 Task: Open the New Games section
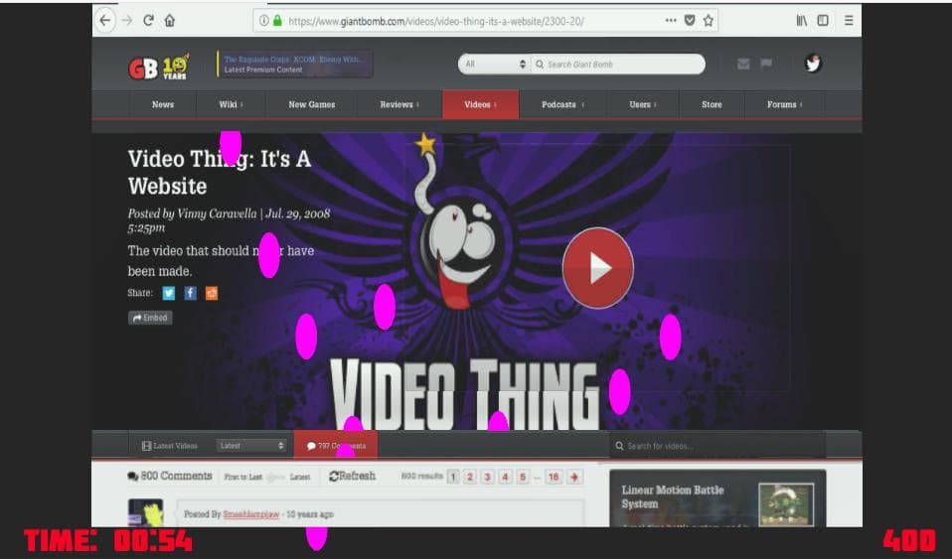pos(311,104)
